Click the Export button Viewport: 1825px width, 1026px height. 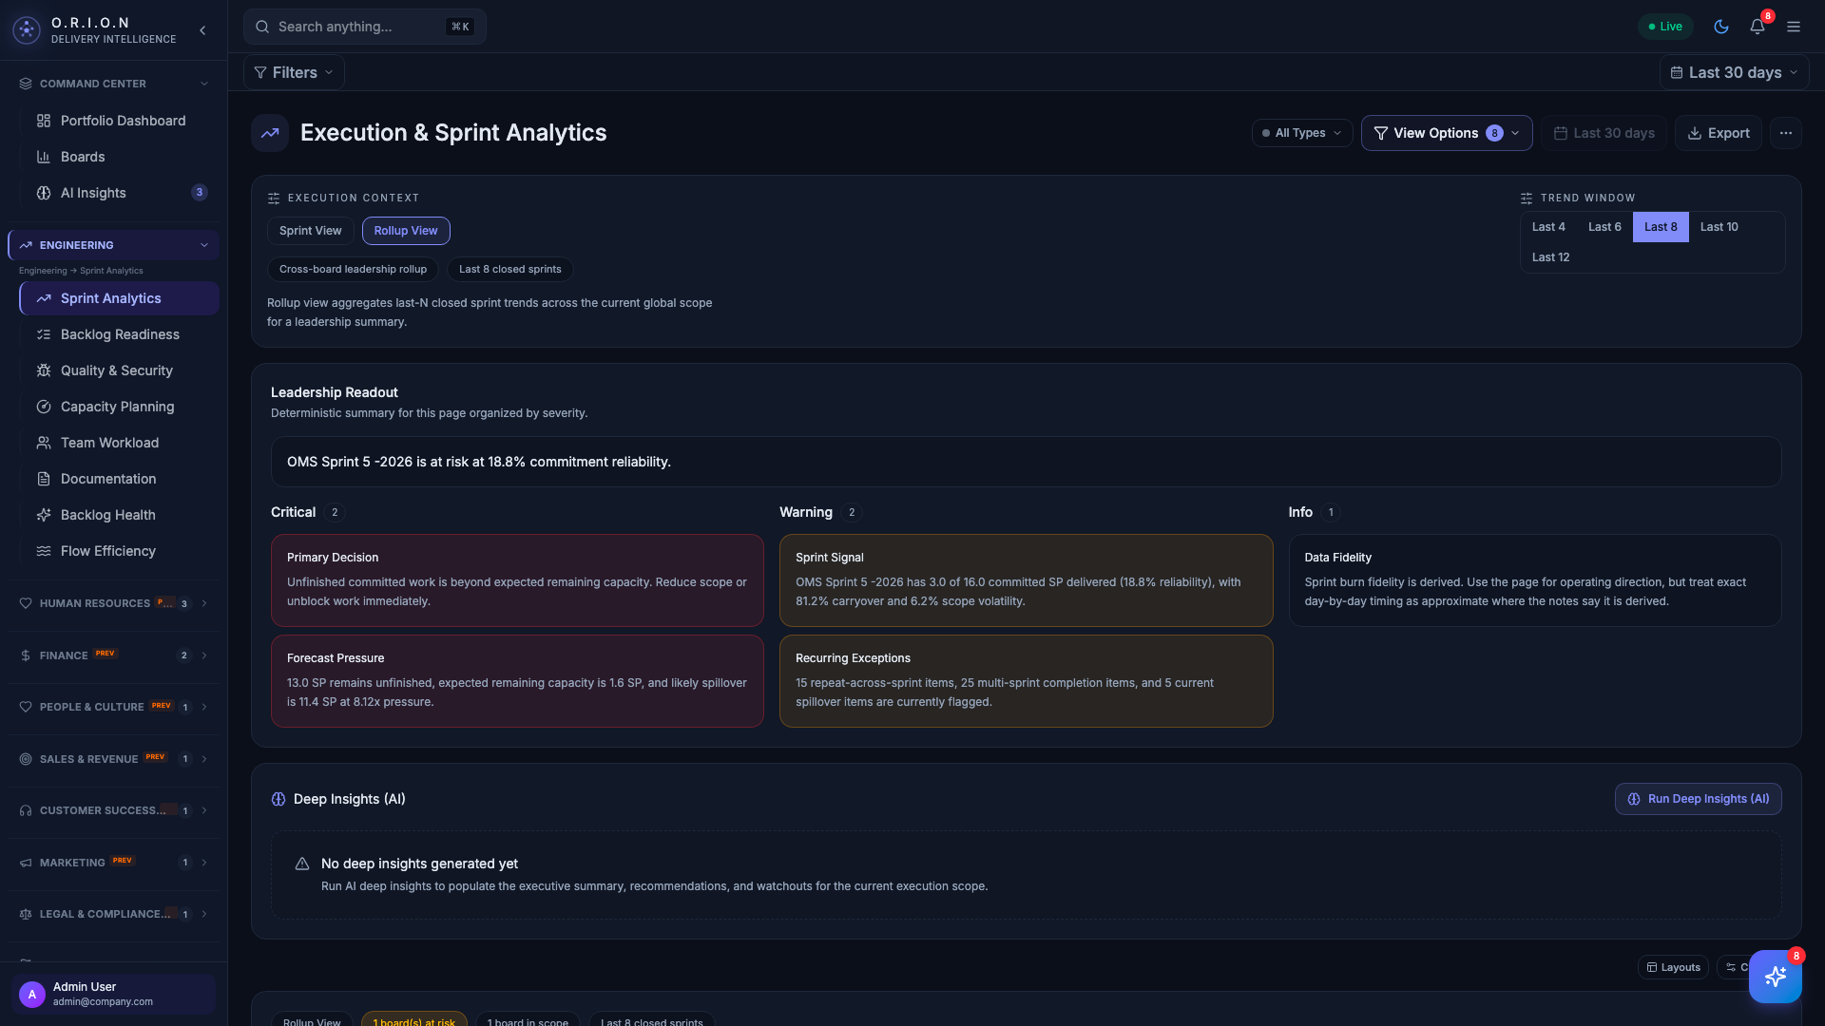1718,133
